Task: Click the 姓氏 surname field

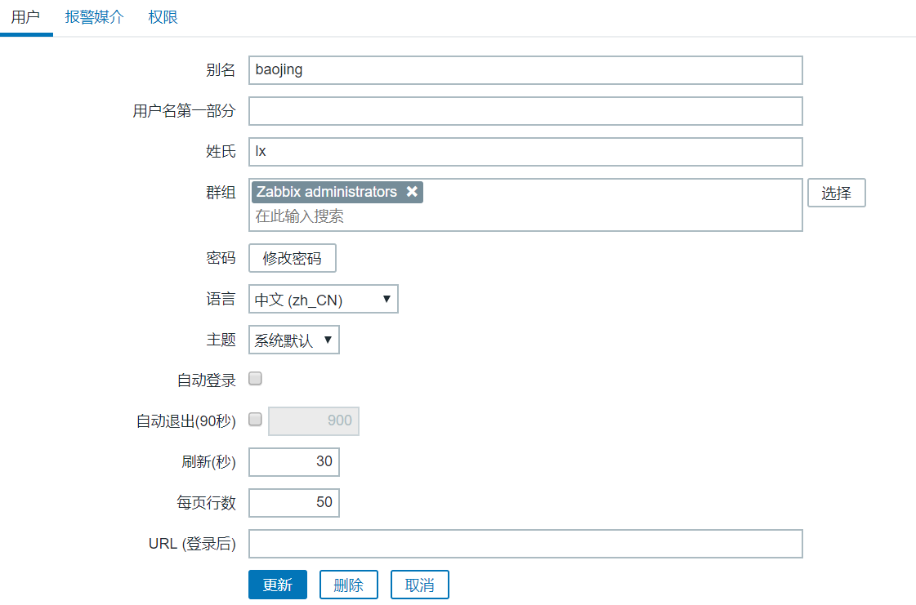Action: [x=525, y=152]
